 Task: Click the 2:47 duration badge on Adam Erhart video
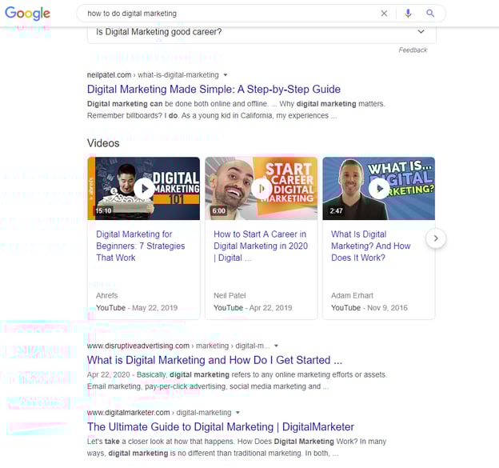(x=337, y=210)
